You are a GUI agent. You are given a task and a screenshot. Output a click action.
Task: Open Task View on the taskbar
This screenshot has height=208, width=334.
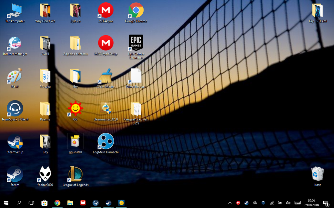point(31,203)
